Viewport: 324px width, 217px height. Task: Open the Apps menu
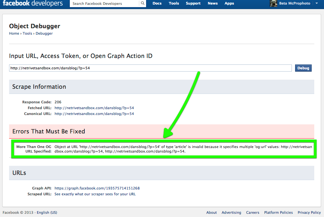[229, 3]
